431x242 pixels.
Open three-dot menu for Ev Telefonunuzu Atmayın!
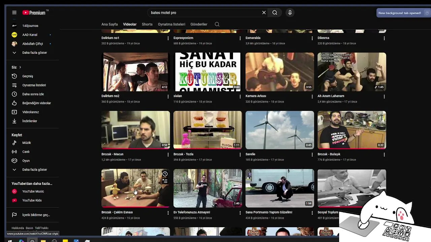point(240,213)
